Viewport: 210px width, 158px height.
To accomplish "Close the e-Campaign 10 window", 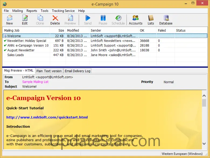I will [202, 3].
